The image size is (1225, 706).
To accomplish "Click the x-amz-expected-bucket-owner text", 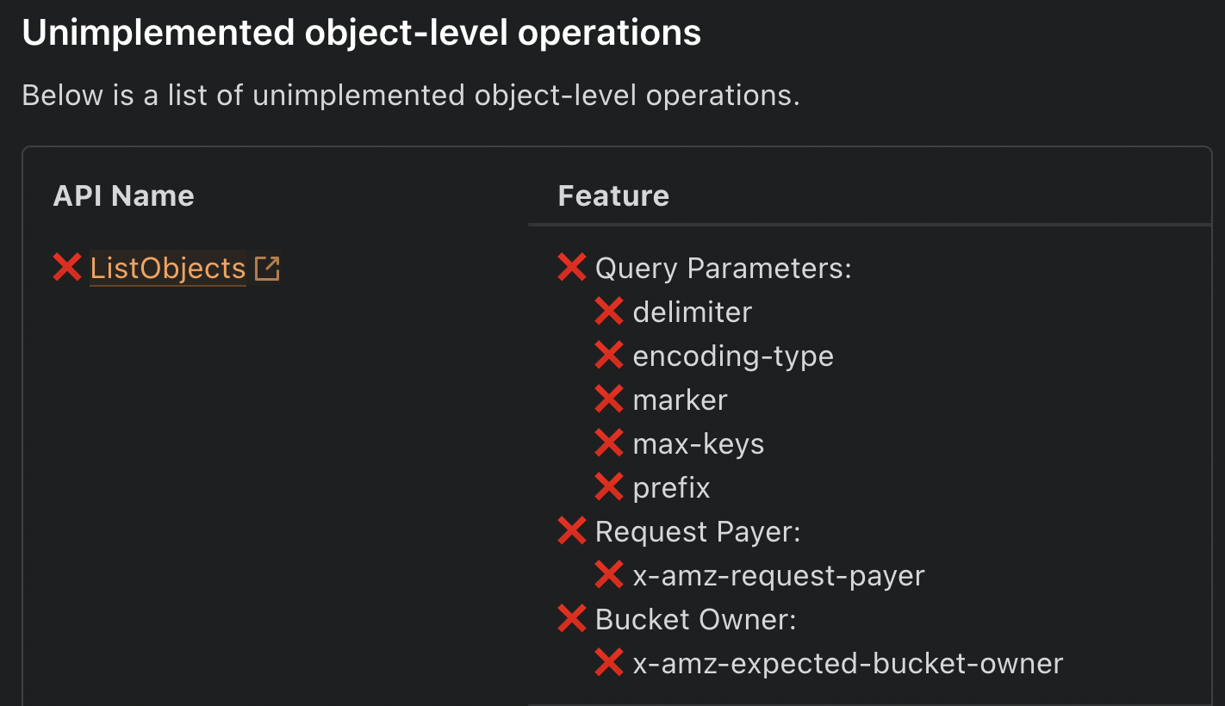I will (848, 664).
